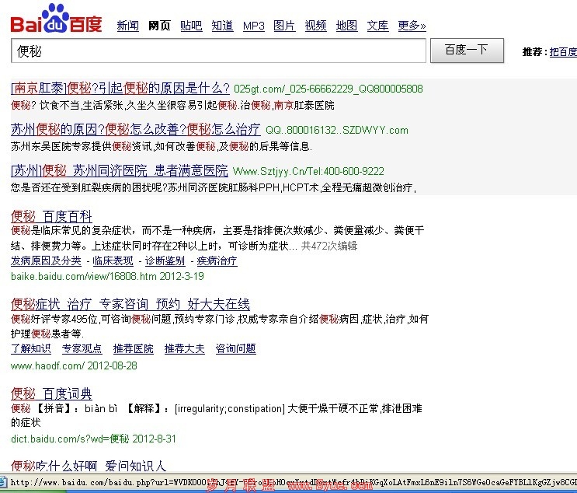Viewport: 577px width, 493px height.
Task: Open the 便秘_百度百科 result
Action: (x=51, y=216)
